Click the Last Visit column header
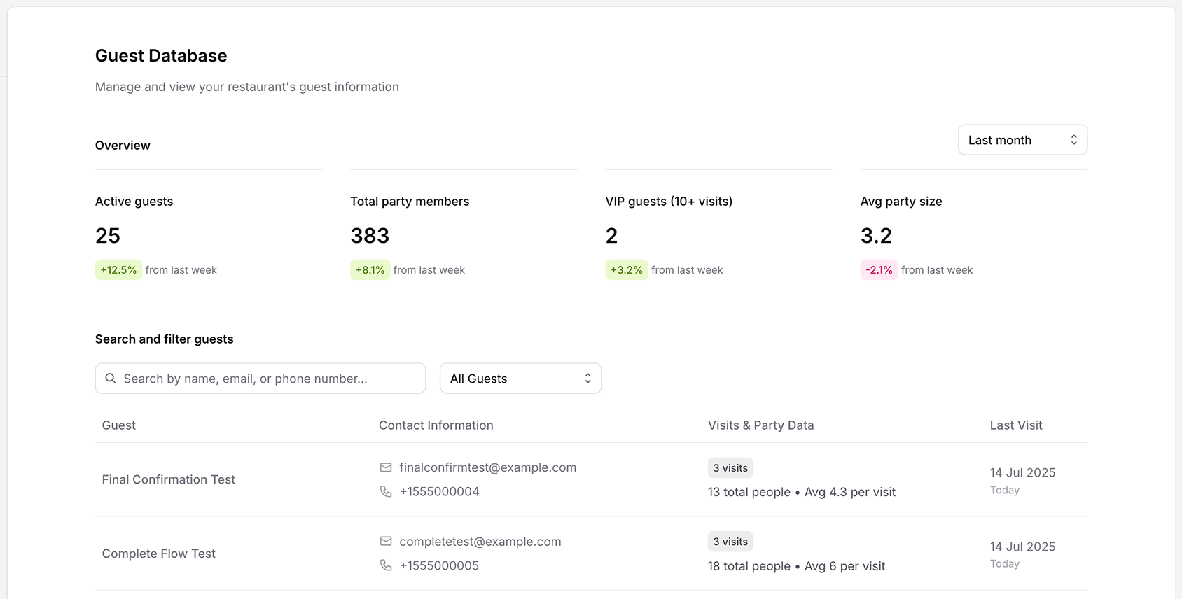The height and width of the screenshot is (599, 1182). (1015, 425)
